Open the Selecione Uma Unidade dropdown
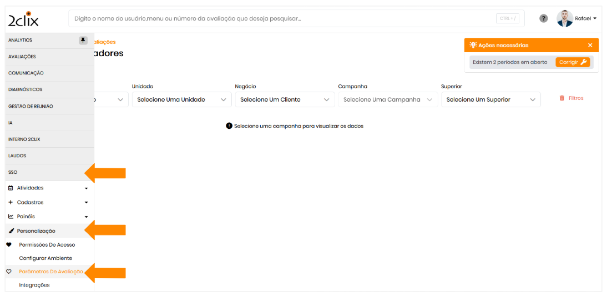 pyautogui.click(x=181, y=99)
